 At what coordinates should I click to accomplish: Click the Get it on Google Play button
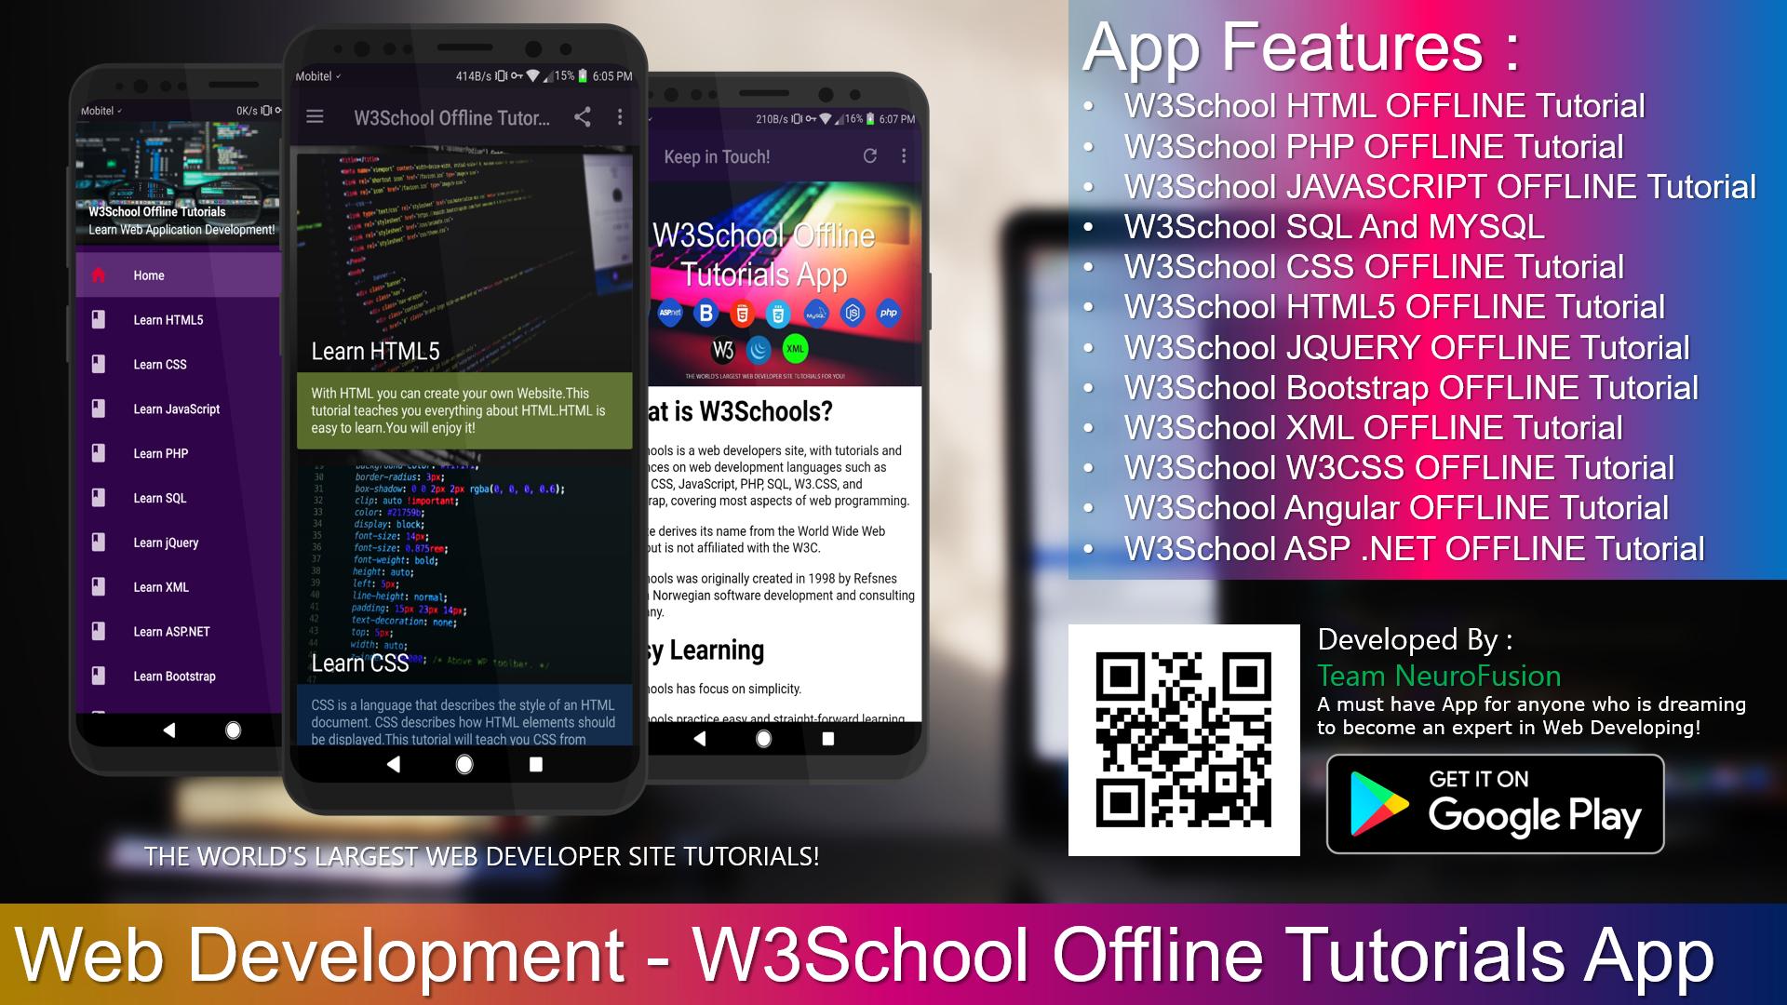pyautogui.click(x=1496, y=801)
